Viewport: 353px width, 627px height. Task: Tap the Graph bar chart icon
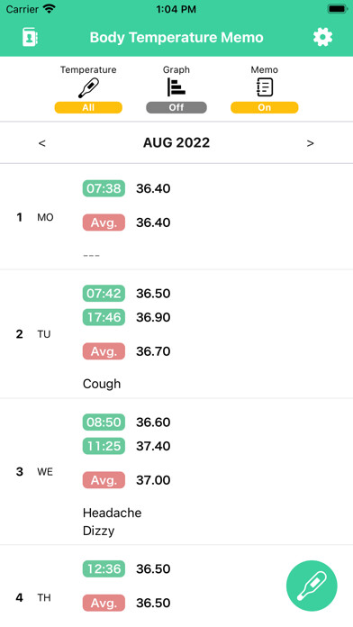pos(176,87)
